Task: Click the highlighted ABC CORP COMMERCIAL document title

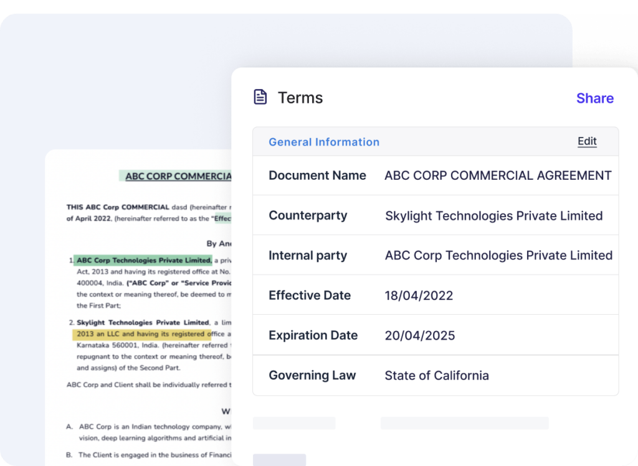Action: [x=176, y=176]
